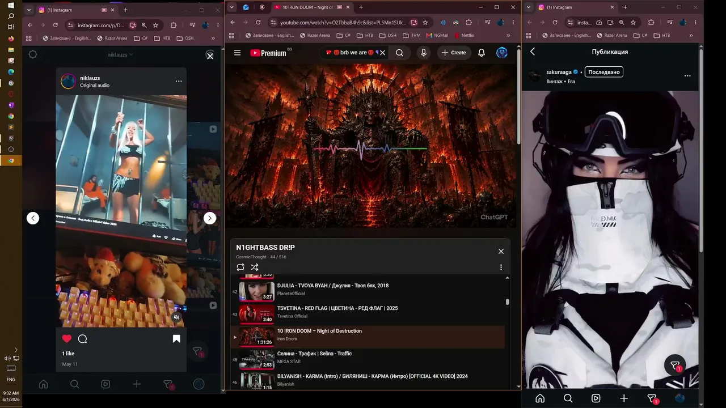Open Search in left Instagram bottom bar
726x408 pixels.
pyautogui.click(x=74, y=384)
